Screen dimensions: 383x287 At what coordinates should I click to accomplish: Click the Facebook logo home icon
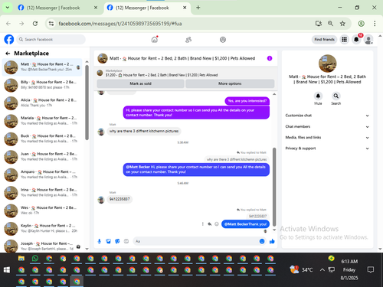tap(9, 40)
